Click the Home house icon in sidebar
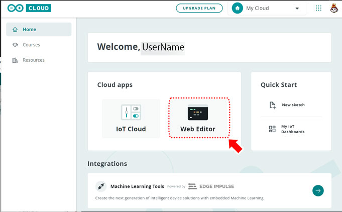The image size is (342, 212). click(x=15, y=30)
